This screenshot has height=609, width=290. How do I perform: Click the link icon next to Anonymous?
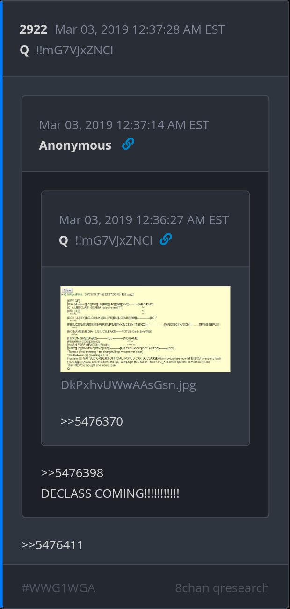pyautogui.click(x=128, y=145)
